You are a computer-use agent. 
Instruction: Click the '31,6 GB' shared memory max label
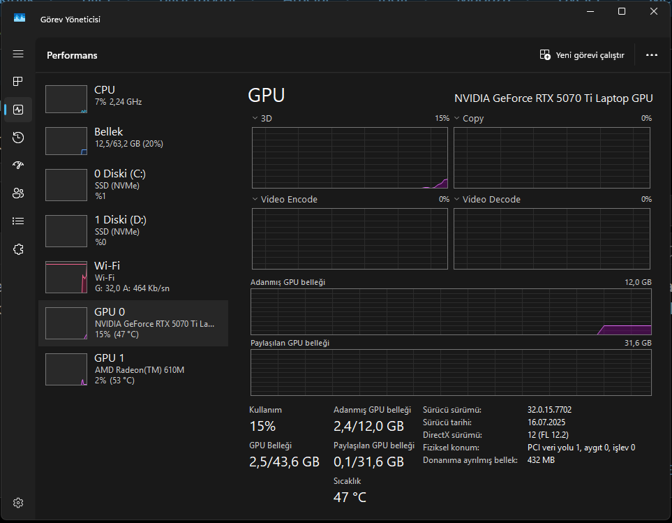(638, 343)
